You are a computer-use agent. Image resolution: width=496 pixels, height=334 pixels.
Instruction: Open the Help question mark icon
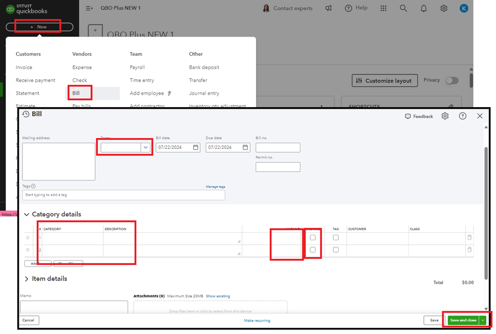[348, 8]
